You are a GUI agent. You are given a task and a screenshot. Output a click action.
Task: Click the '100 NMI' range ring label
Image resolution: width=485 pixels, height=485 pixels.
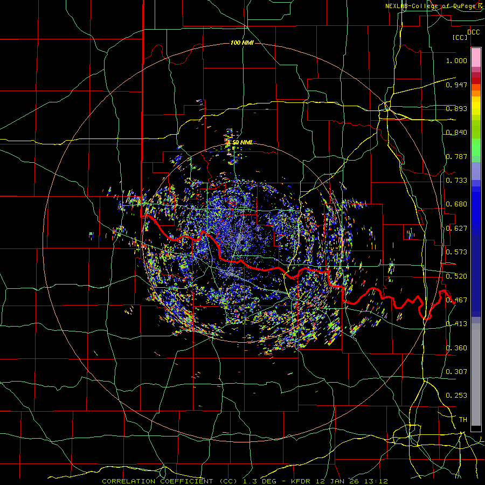click(242, 43)
